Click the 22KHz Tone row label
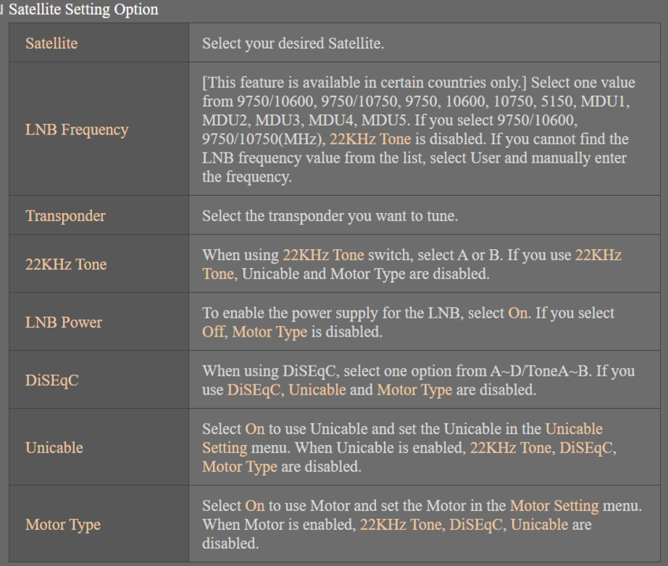668x566 pixels. [65, 264]
